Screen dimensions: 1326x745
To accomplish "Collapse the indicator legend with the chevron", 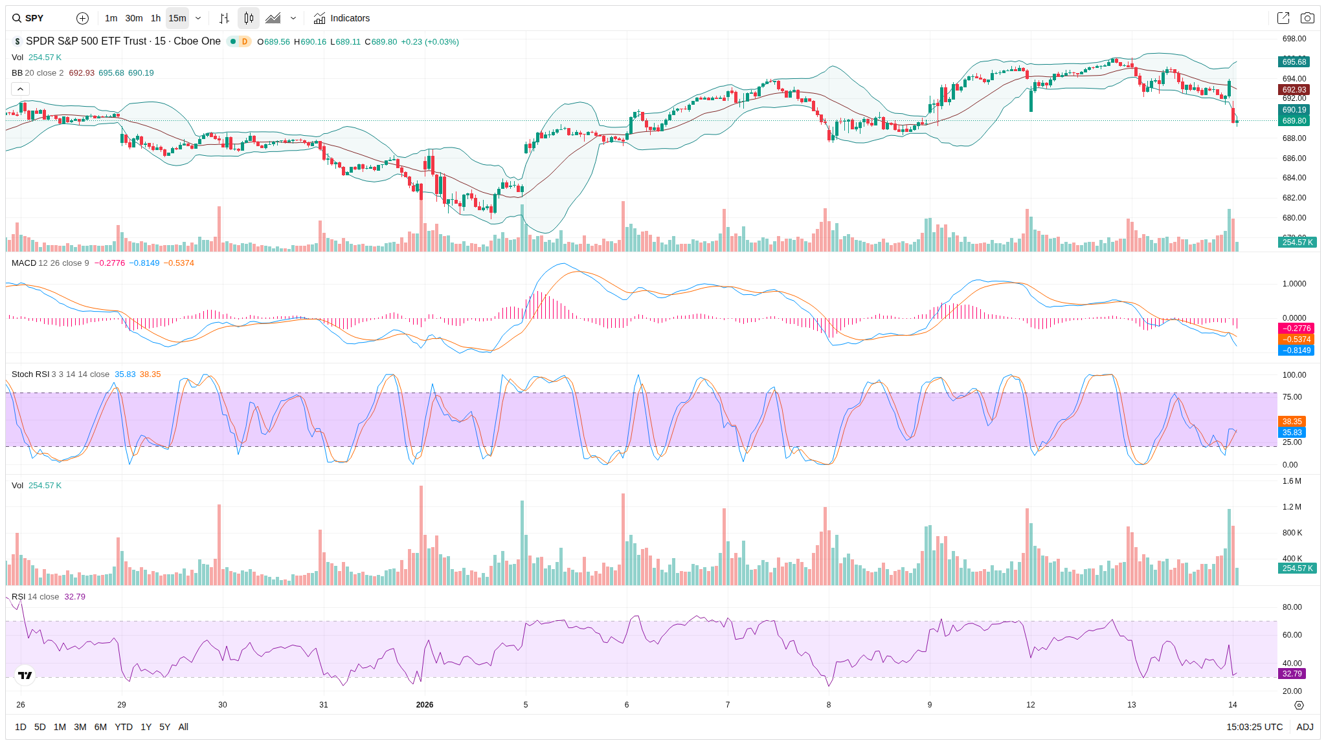I will [20, 89].
